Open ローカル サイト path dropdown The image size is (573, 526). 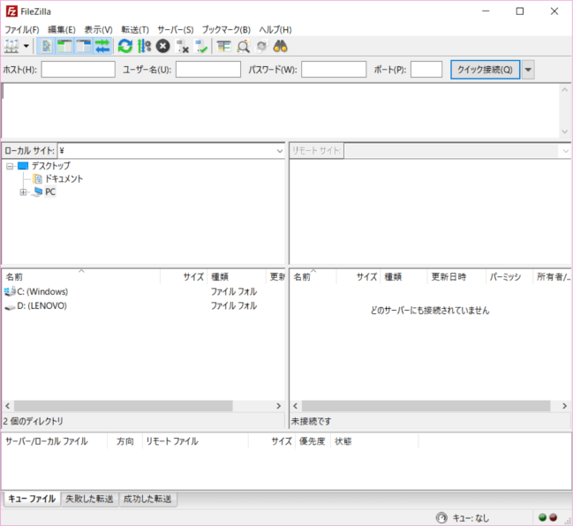[x=280, y=151]
